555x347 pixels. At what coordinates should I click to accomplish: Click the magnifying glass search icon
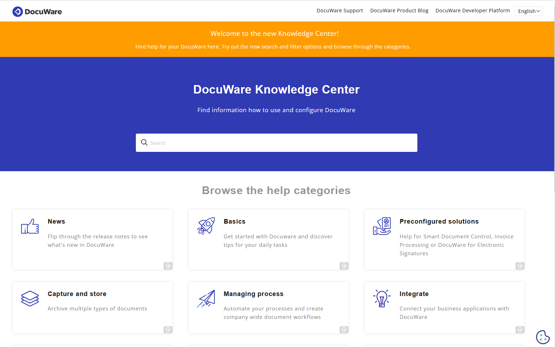tap(144, 142)
